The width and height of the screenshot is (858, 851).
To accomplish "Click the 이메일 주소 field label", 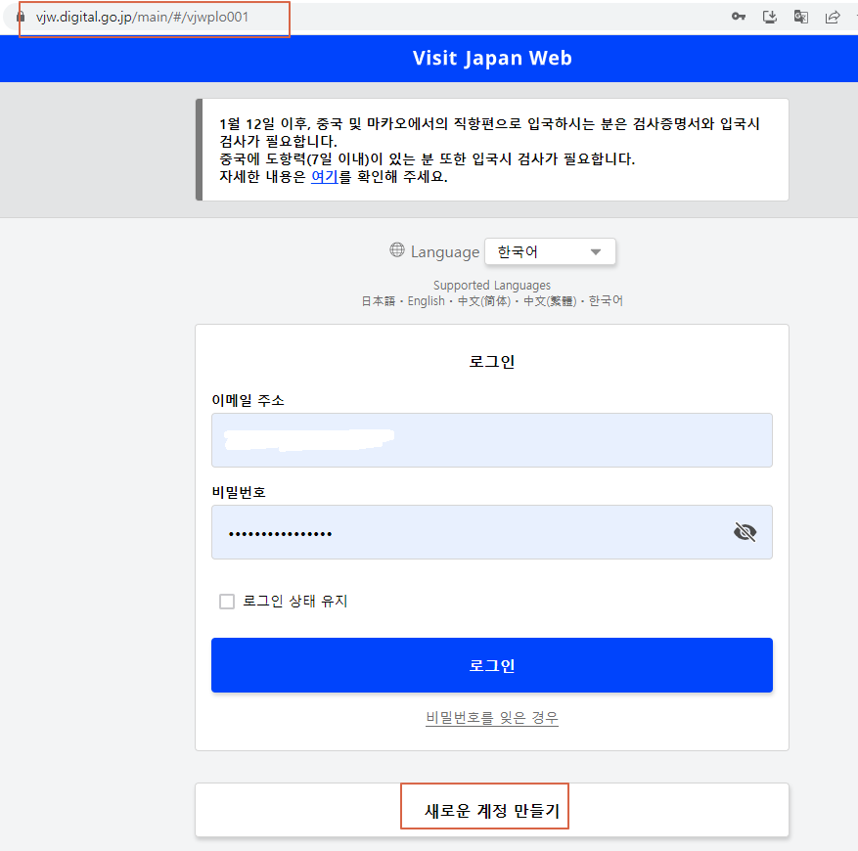I will tap(248, 401).
